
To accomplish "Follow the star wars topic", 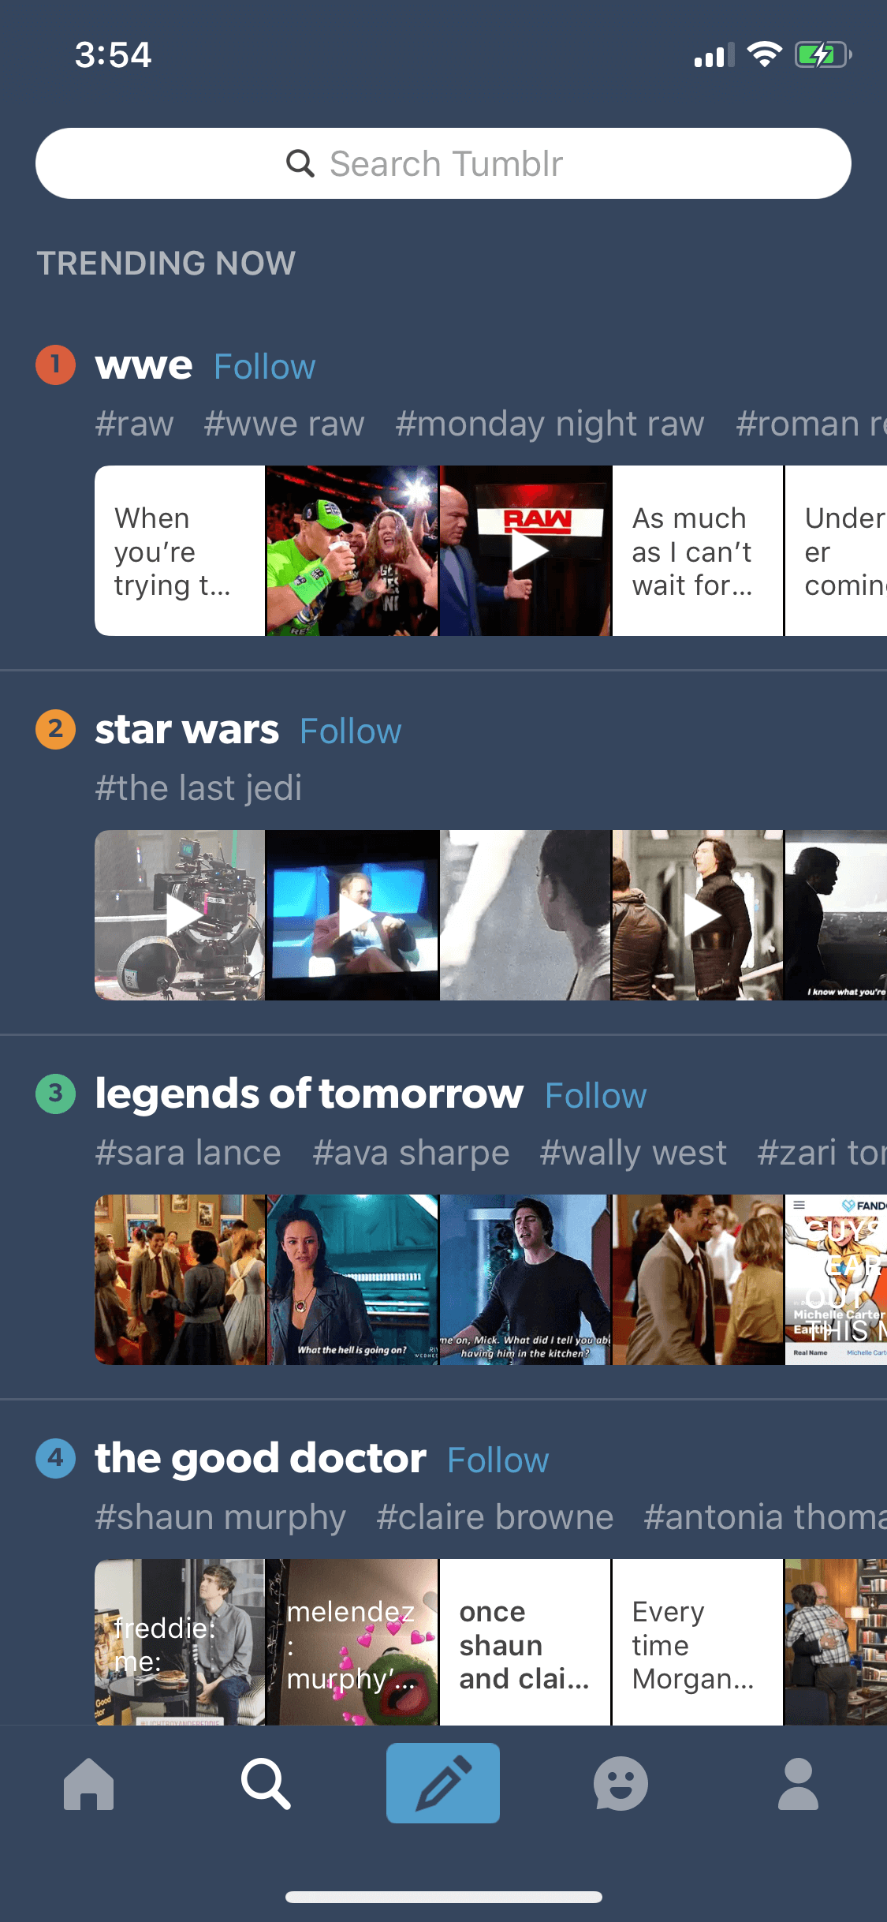I will 351,731.
